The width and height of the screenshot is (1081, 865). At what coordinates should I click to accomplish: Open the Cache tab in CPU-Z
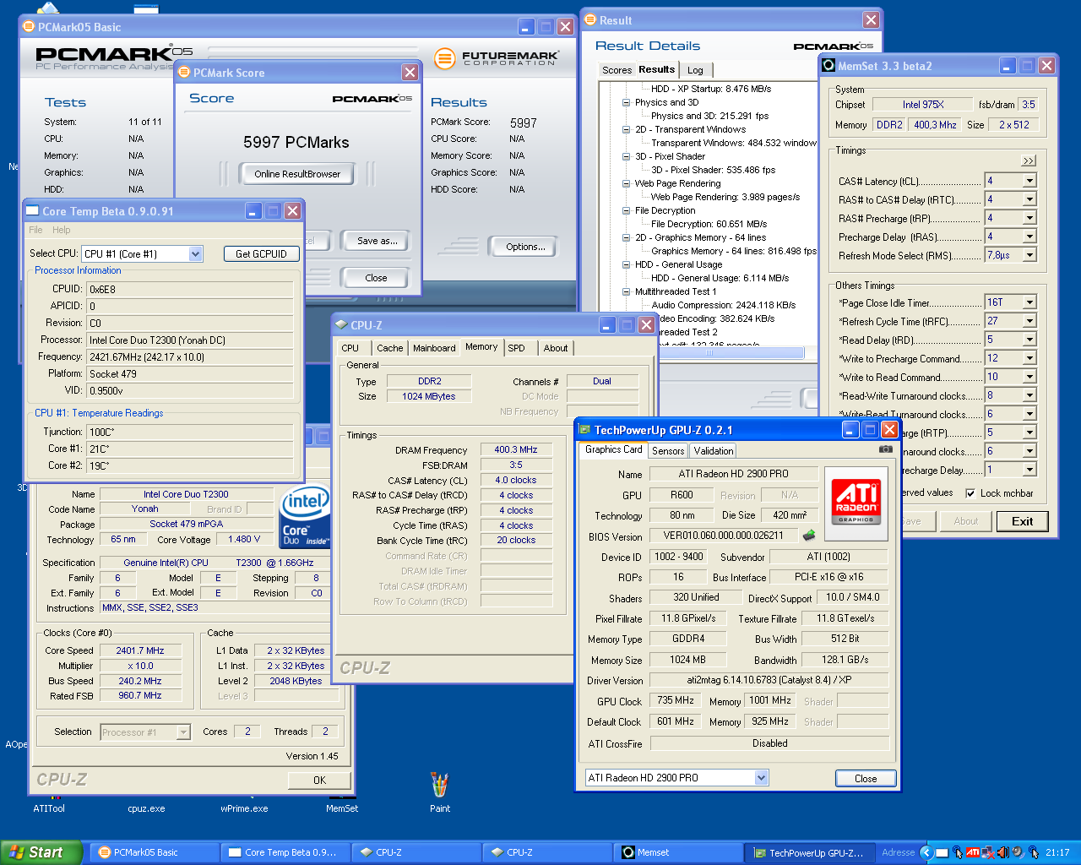[x=389, y=348]
